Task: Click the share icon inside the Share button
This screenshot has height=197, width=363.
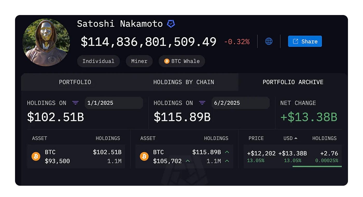Action: [295, 41]
